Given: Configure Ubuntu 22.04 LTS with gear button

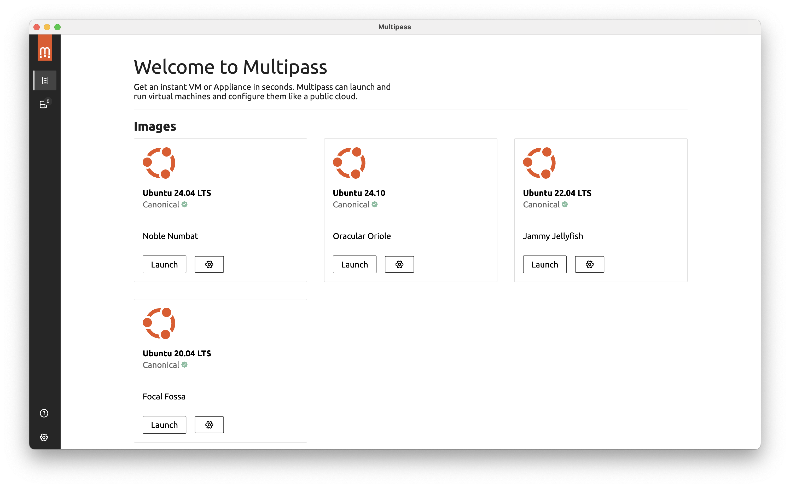Looking at the screenshot, I should [589, 264].
